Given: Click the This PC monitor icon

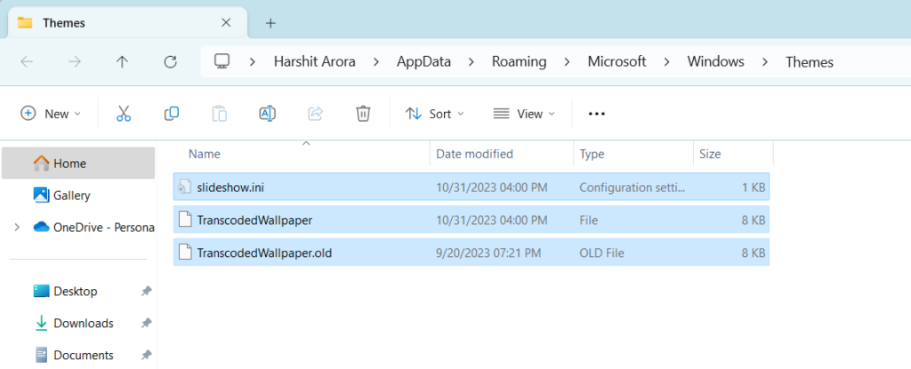Looking at the screenshot, I should coord(222,61).
